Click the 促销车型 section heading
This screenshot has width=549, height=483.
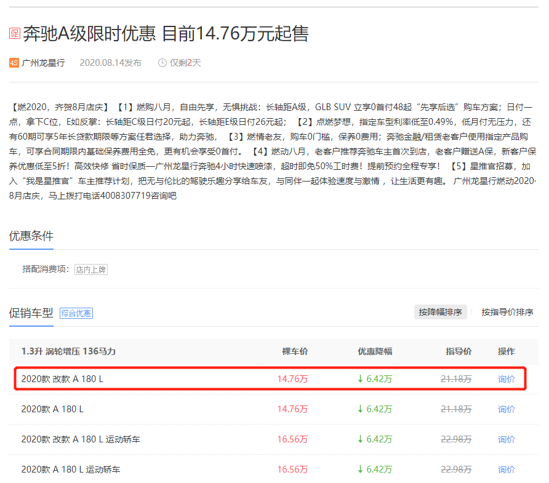[31, 313]
